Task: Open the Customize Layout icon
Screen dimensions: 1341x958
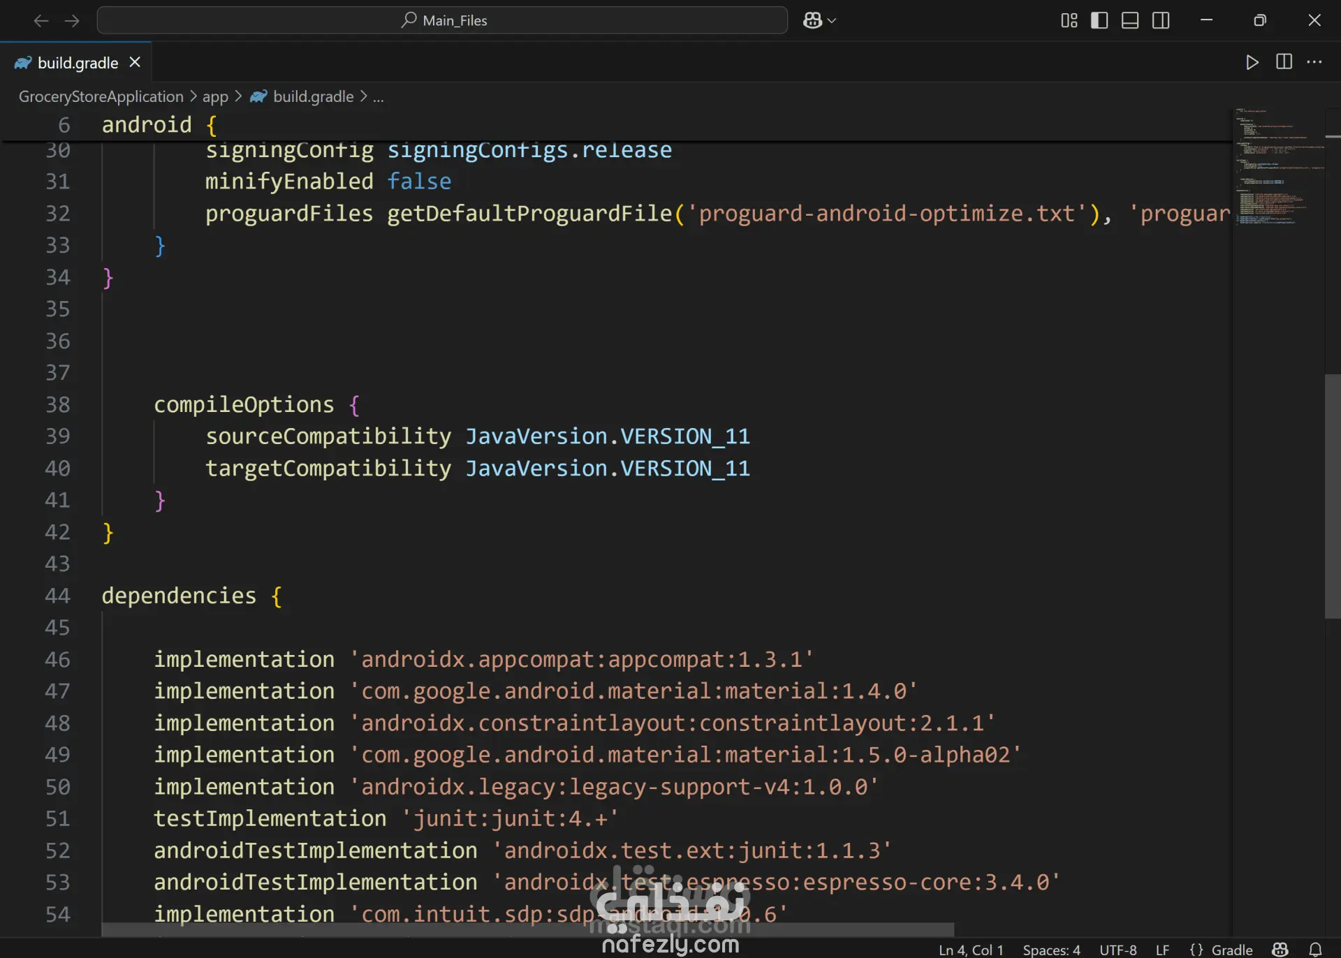Action: pyautogui.click(x=1069, y=20)
